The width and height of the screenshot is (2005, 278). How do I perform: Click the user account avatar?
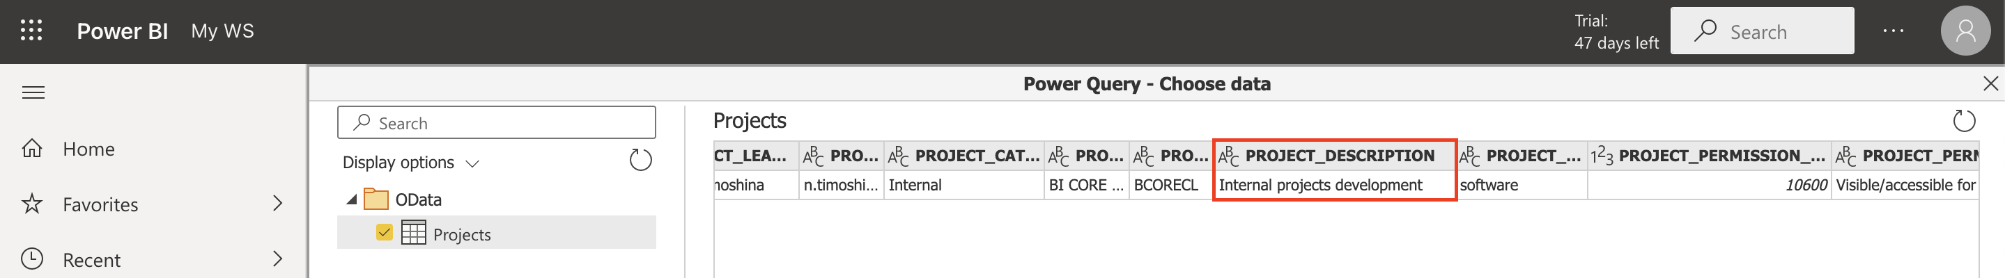1965,31
